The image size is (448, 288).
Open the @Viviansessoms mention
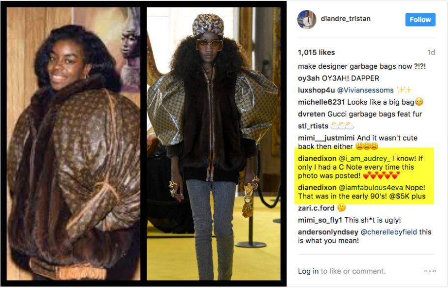click(x=365, y=90)
